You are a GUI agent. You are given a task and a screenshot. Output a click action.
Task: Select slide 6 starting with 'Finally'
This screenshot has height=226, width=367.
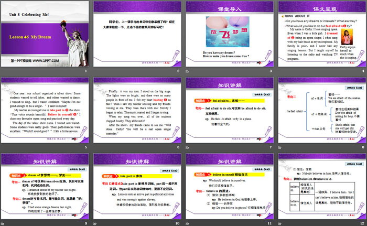(136, 110)
